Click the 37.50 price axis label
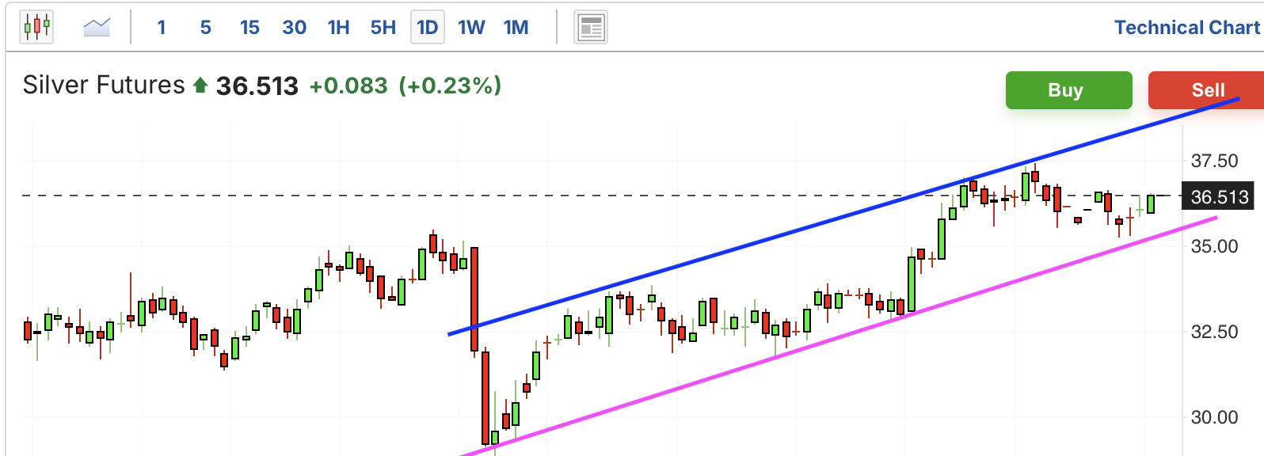Image resolution: width=1264 pixels, height=456 pixels. click(x=1214, y=161)
